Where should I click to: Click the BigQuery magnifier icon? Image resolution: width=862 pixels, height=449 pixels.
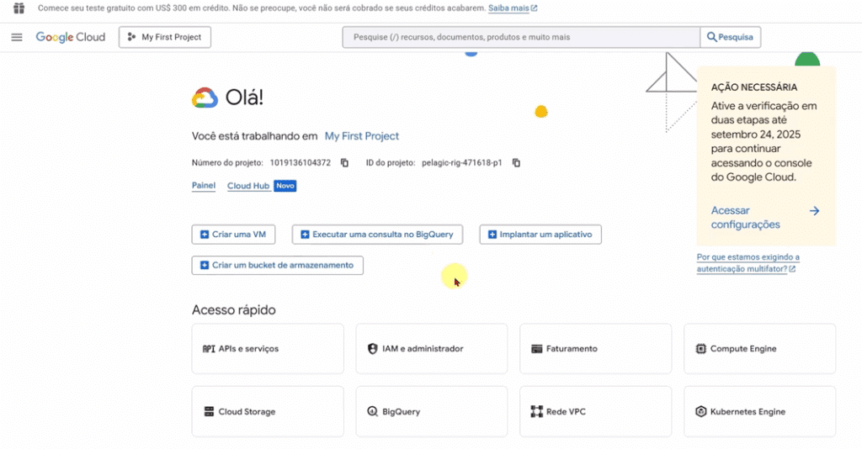point(372,412)
